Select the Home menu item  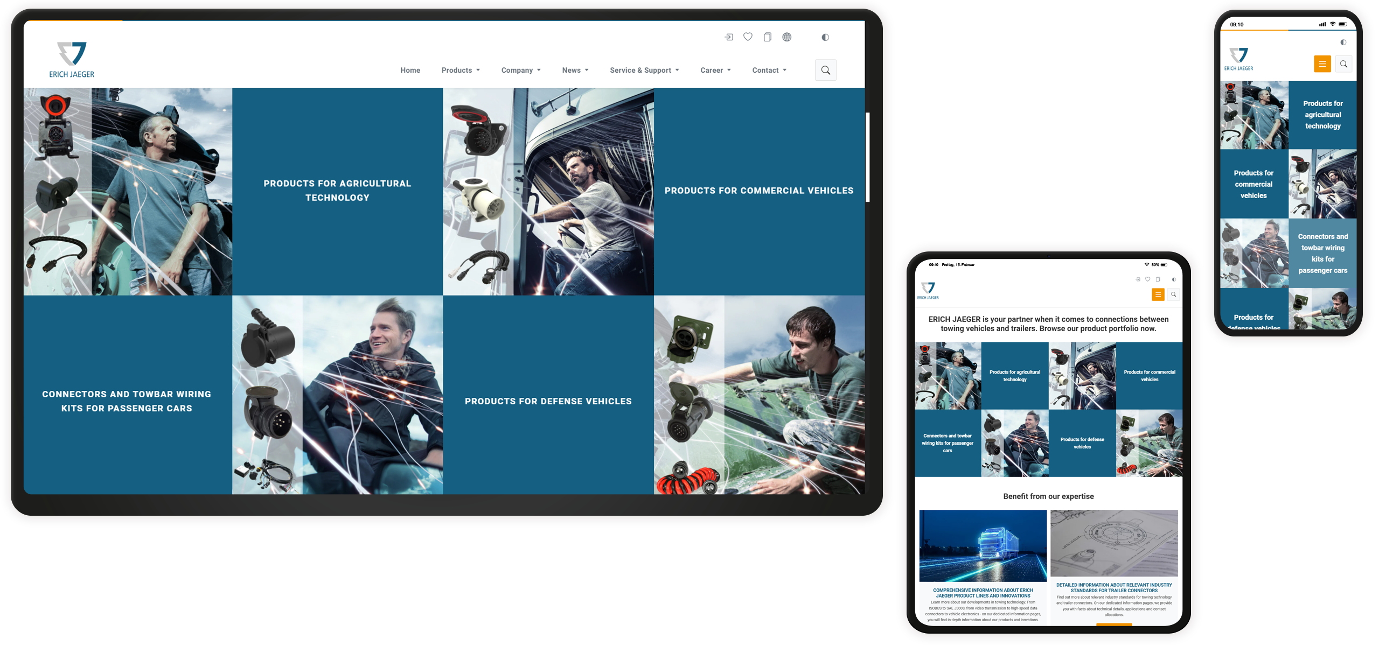click(410, 70)
